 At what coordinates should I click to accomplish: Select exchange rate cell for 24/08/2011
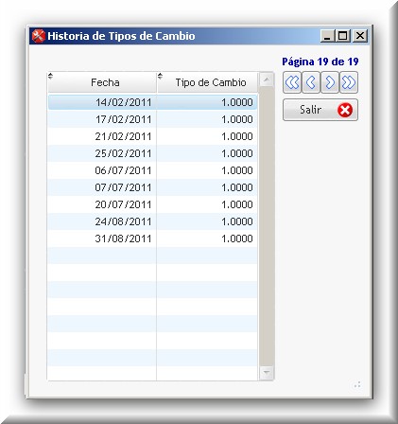[x=207, y=221]
